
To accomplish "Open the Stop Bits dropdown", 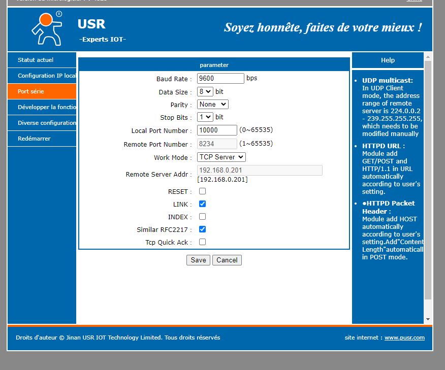I will (x=205, y=117).
